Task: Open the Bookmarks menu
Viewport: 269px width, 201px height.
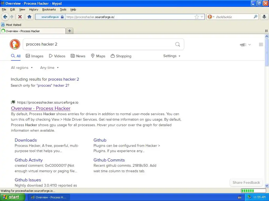Action: 49,9
